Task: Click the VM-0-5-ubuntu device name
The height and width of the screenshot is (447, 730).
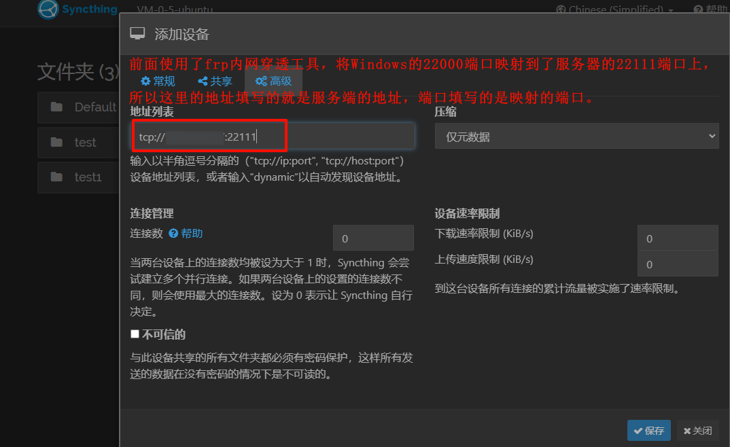Action: [x=175, y=10]
